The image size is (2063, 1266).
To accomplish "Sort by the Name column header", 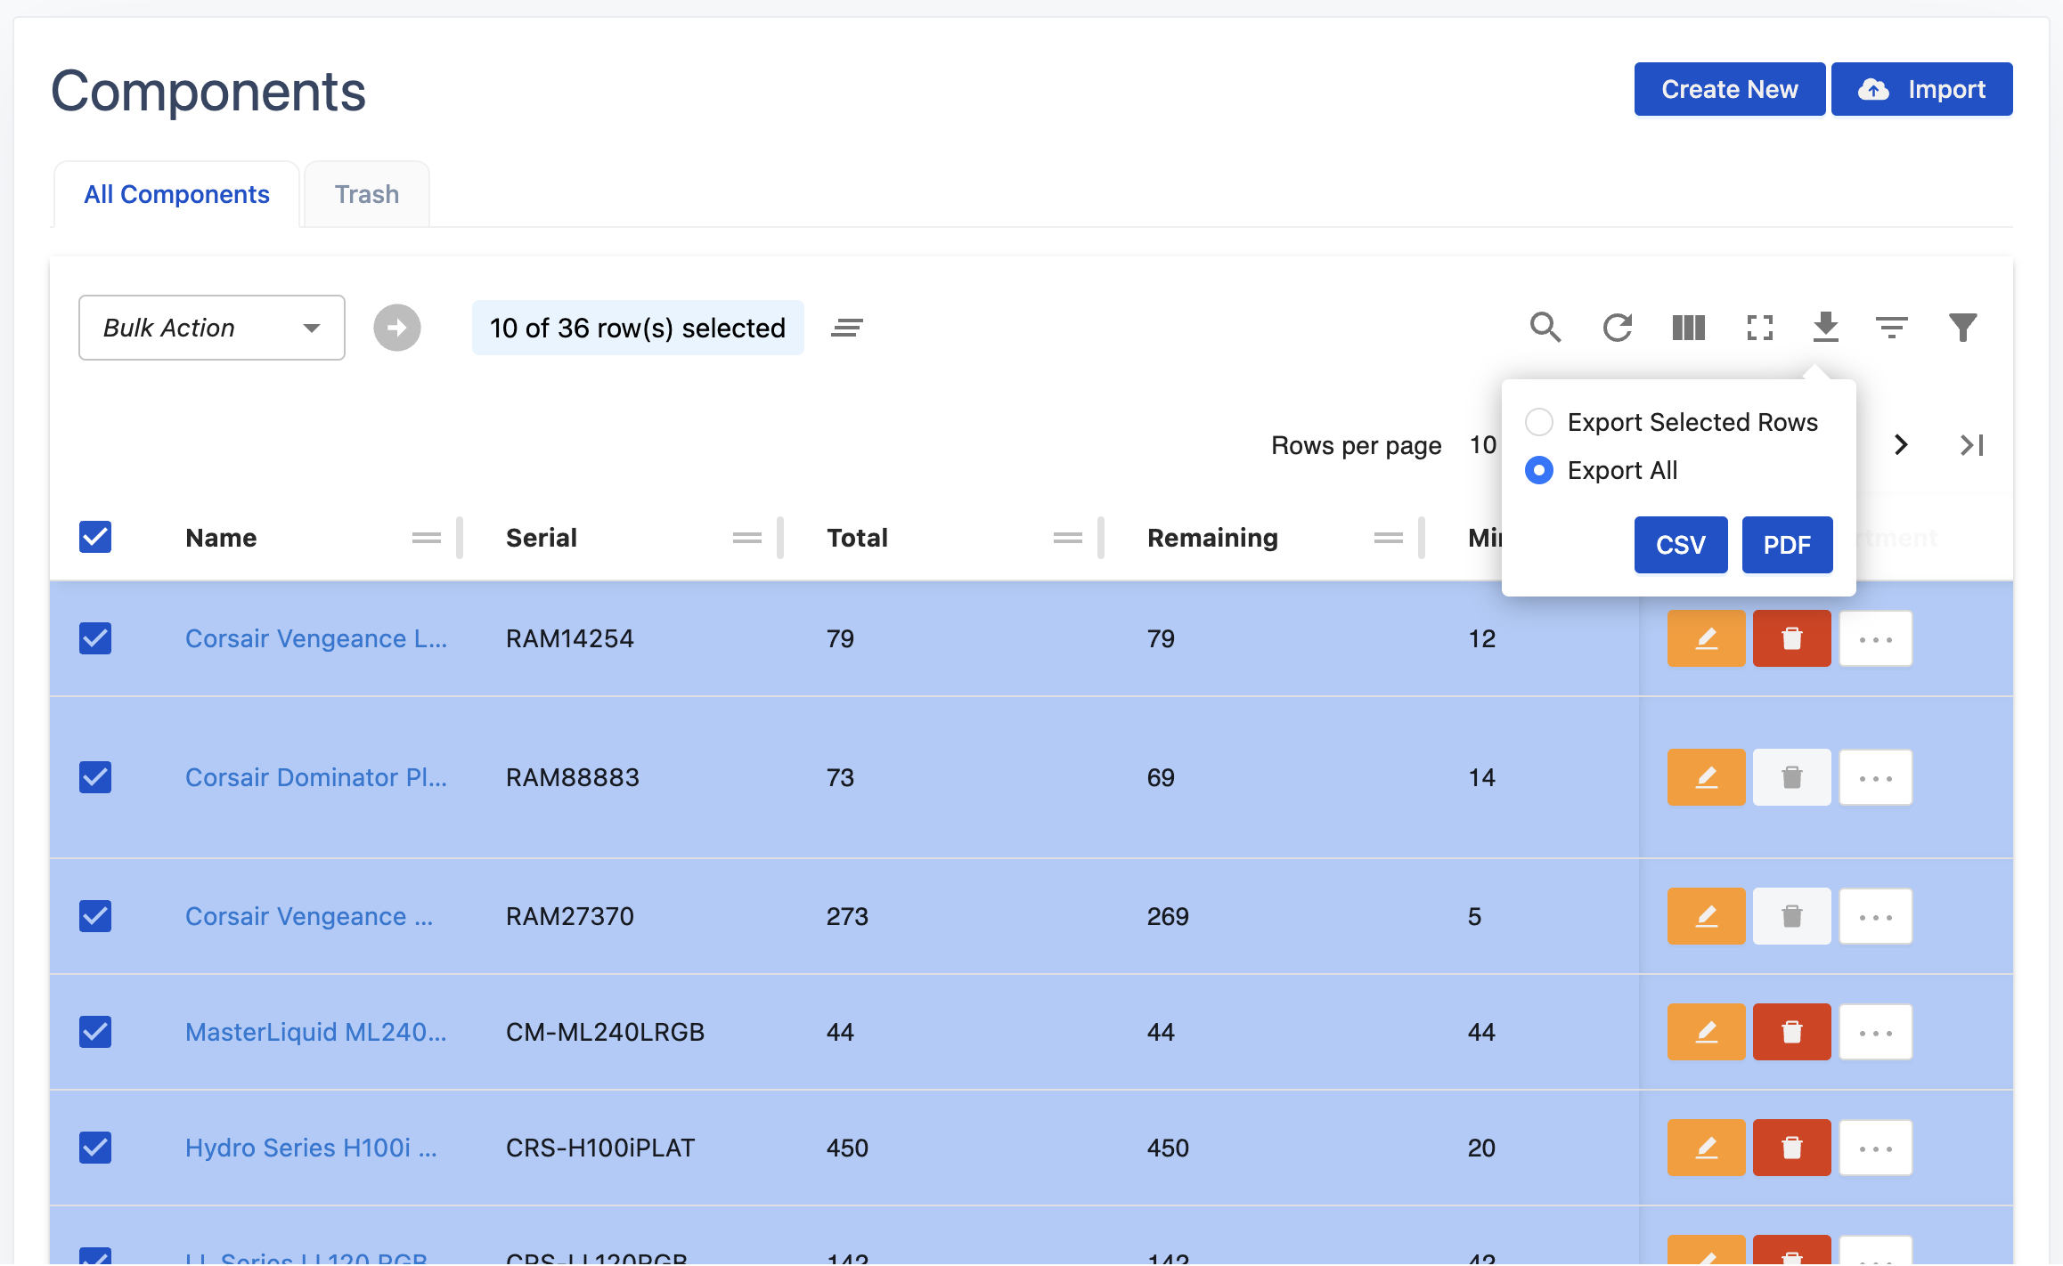I will point(221,538).
